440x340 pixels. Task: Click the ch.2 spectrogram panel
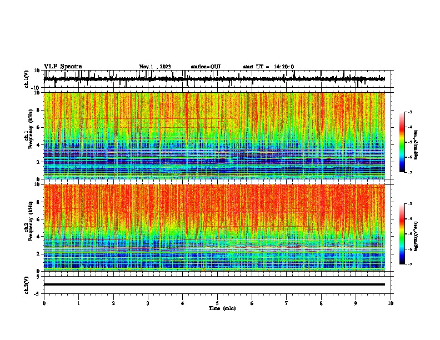pos(214,228)
